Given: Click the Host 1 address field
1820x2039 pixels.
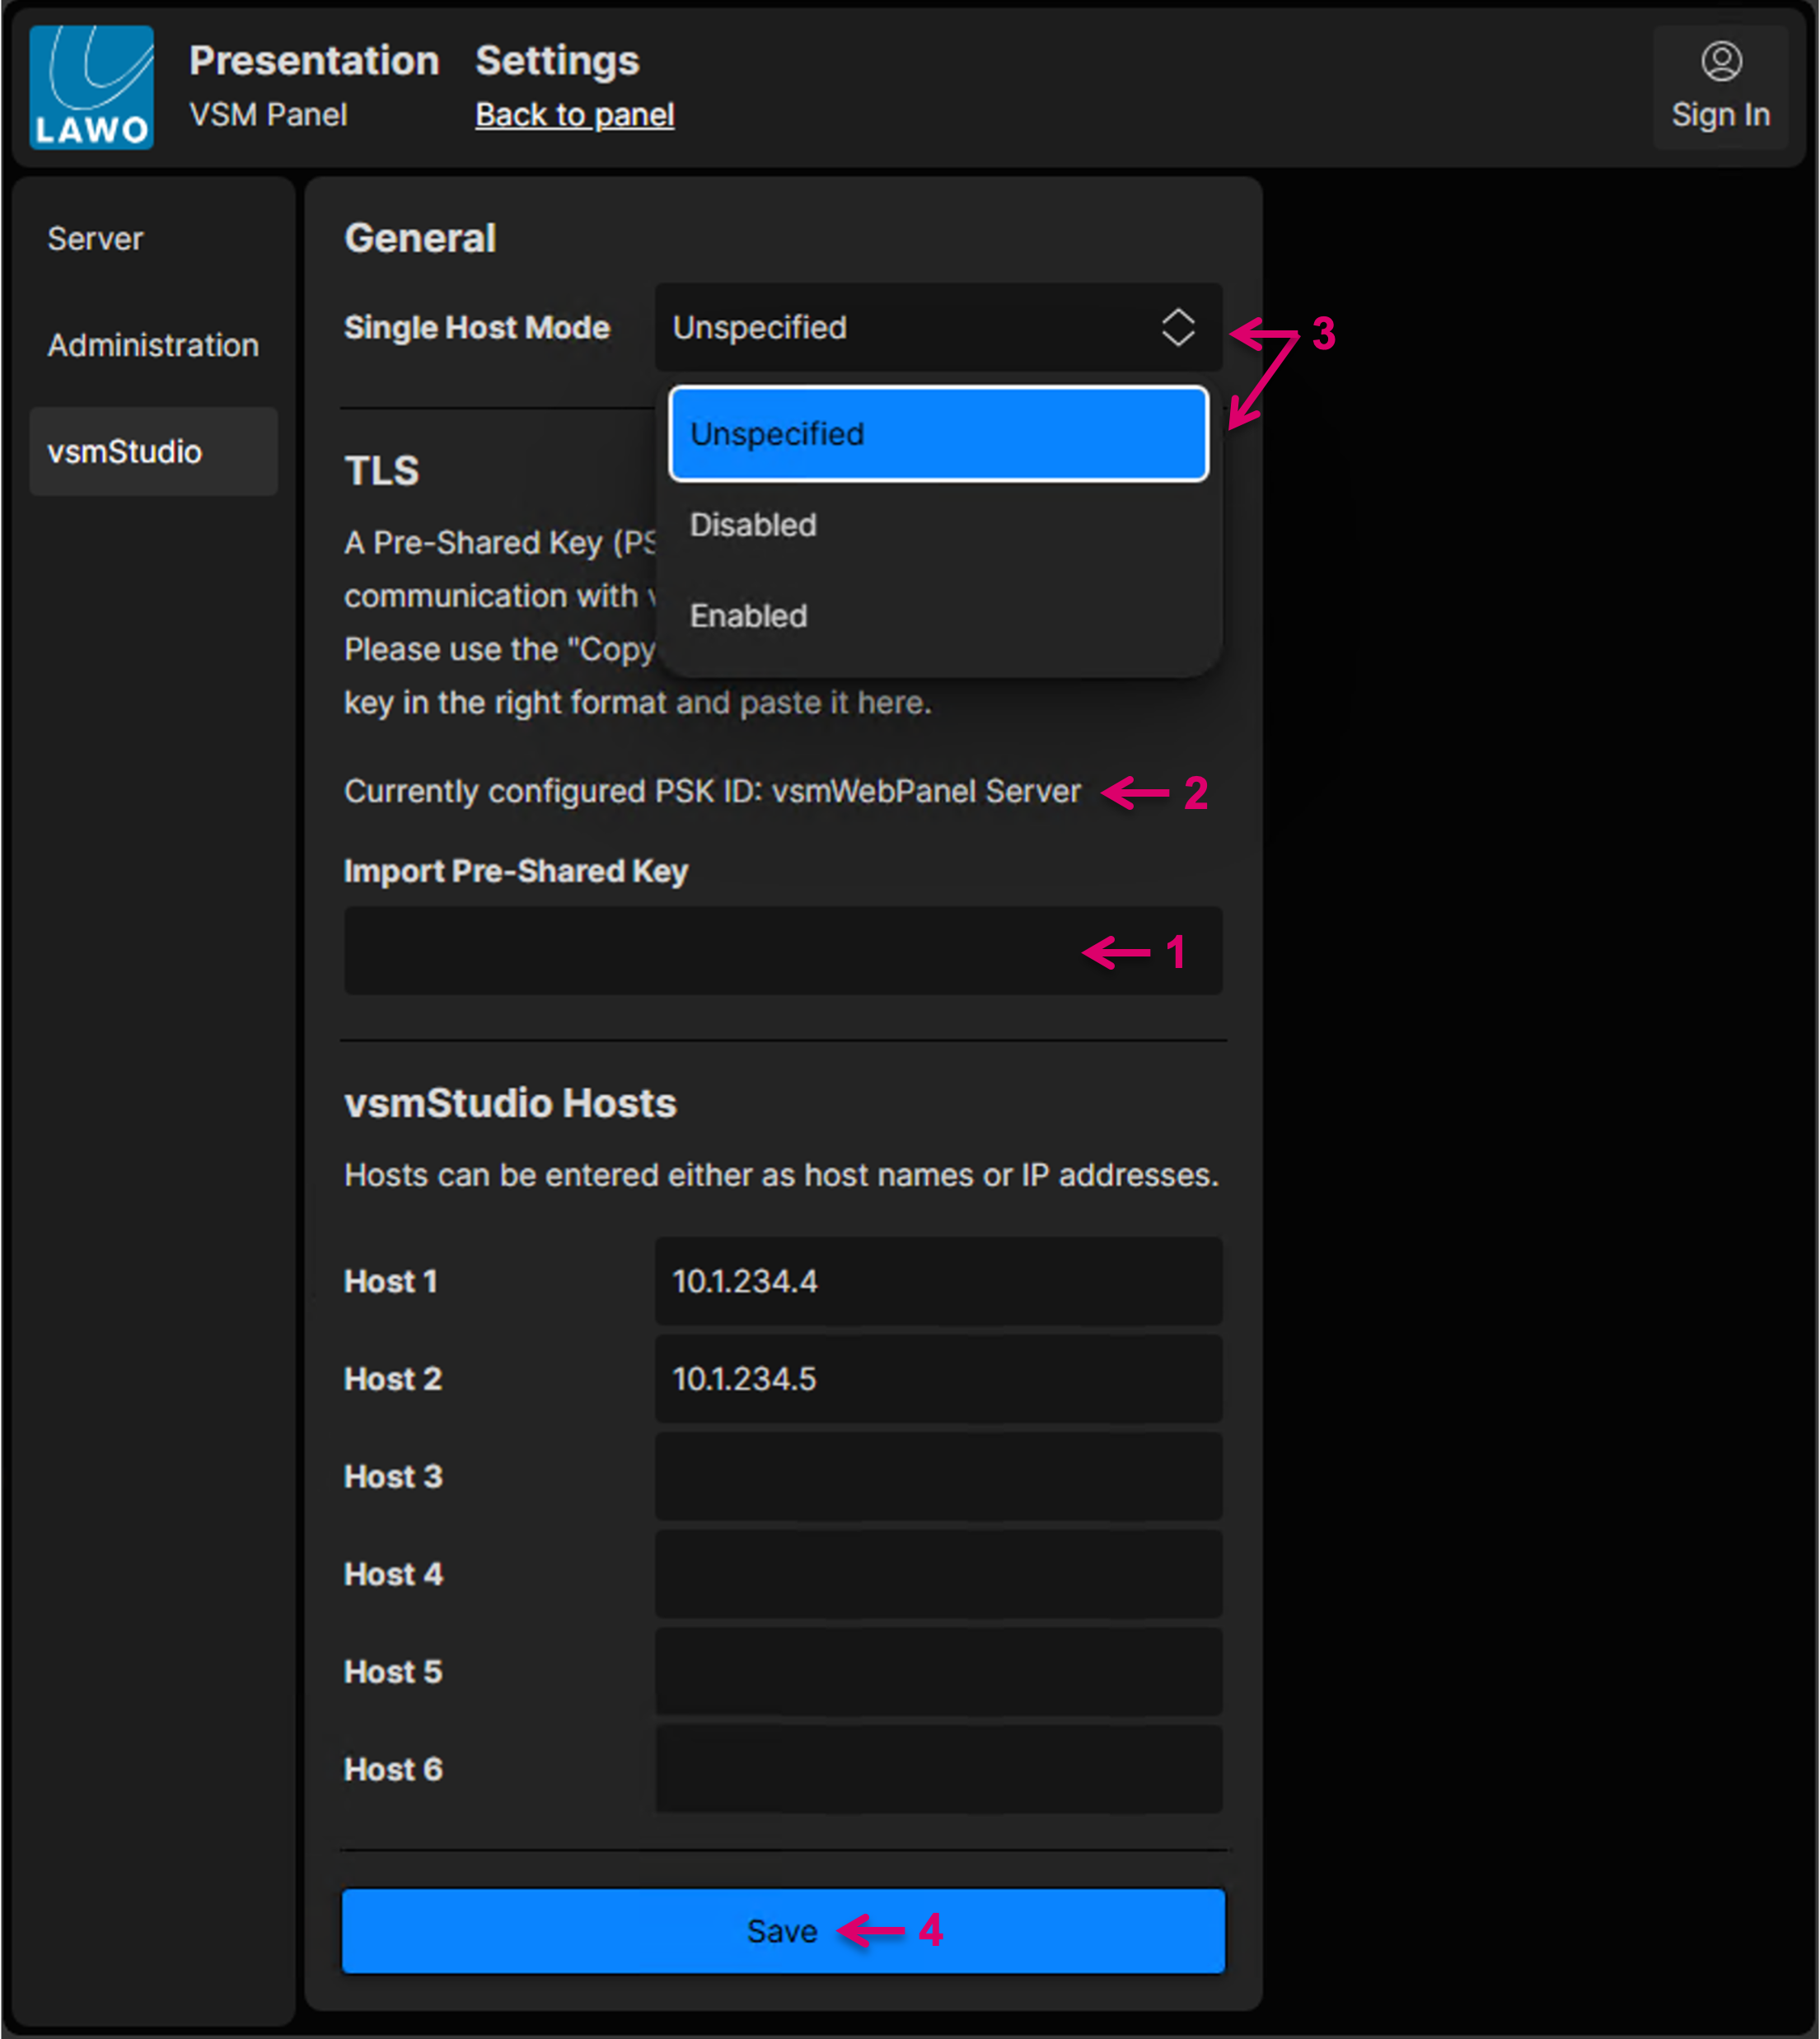Looking at the screenshot, I should [x=937, y=1281].
